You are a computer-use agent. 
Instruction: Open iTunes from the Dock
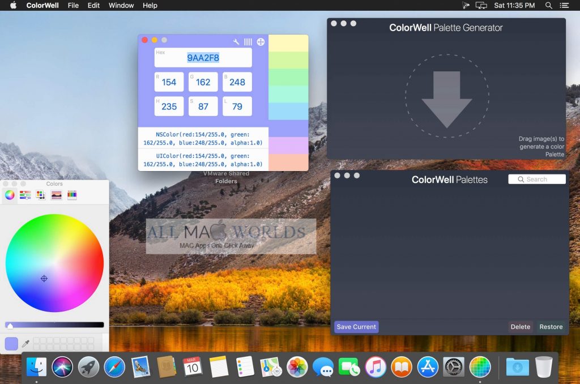[x=376, y=367]
